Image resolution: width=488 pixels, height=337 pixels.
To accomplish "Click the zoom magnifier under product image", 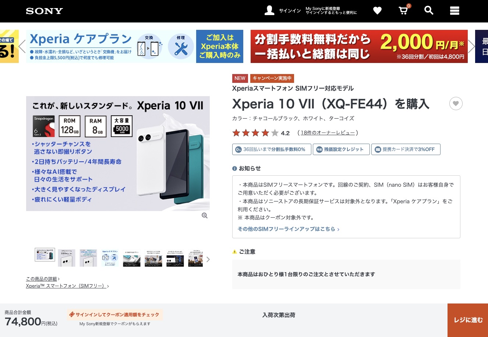I will coord(205,216).
